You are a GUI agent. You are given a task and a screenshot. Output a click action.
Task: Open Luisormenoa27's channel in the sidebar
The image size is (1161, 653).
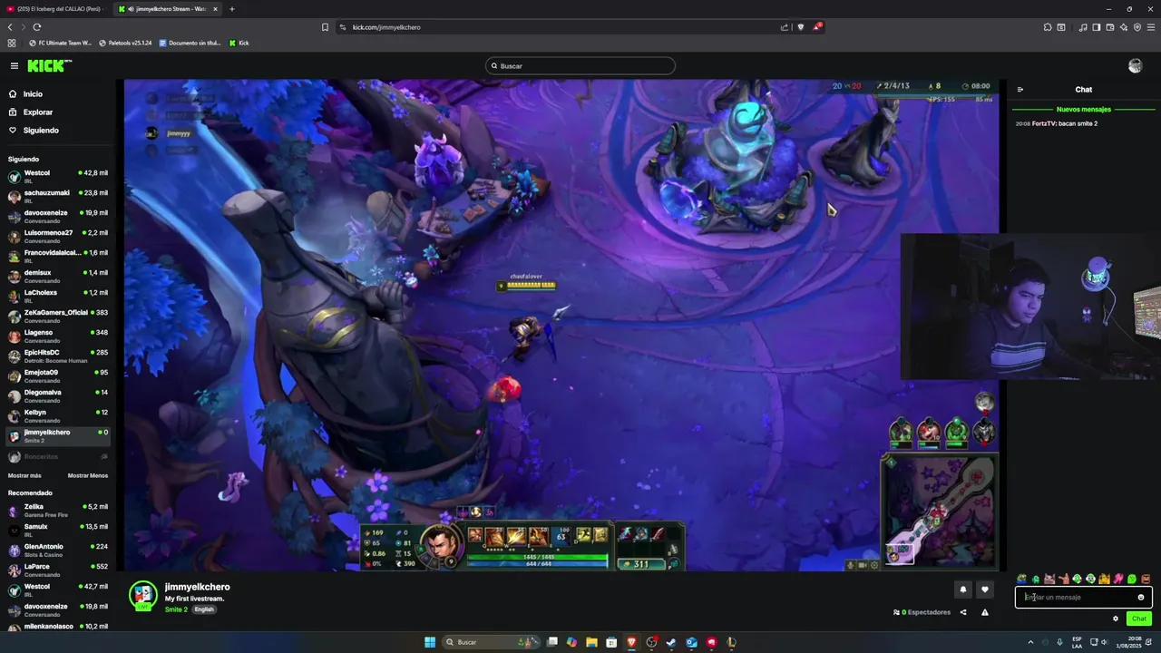coord(57,236)
